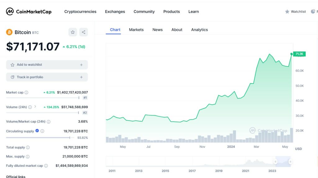Click the circulating supply progress bar
Viewport: 318px width, 178px height.
point(40,138)
